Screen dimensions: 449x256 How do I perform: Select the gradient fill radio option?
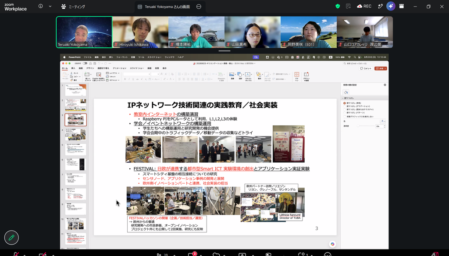click(x=345, y=106)
